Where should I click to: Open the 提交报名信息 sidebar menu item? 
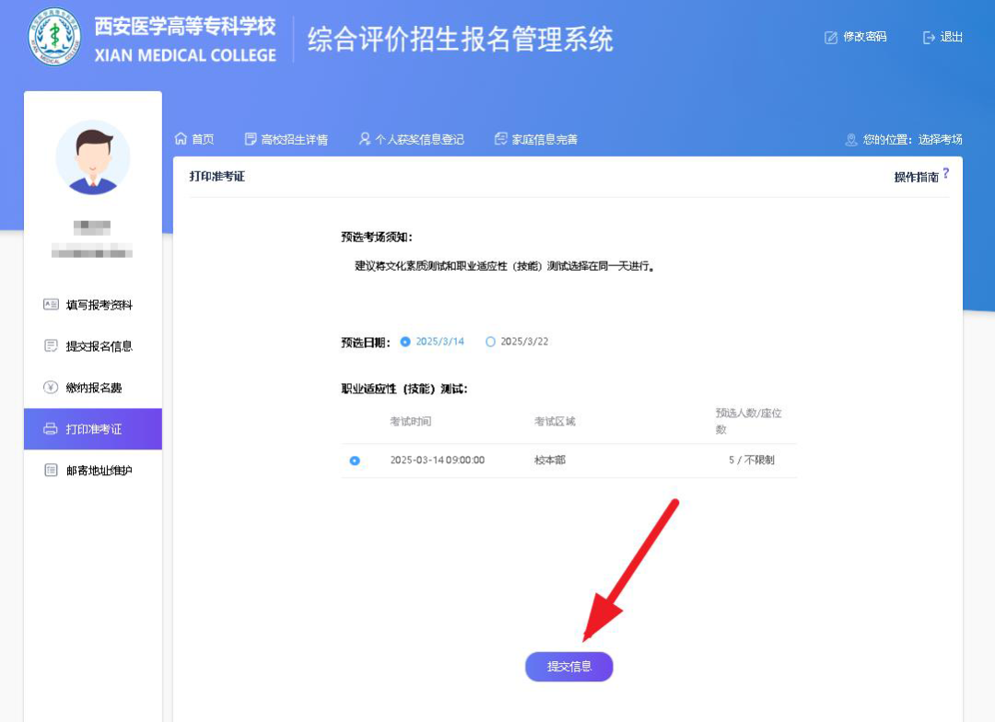(99, 346)
